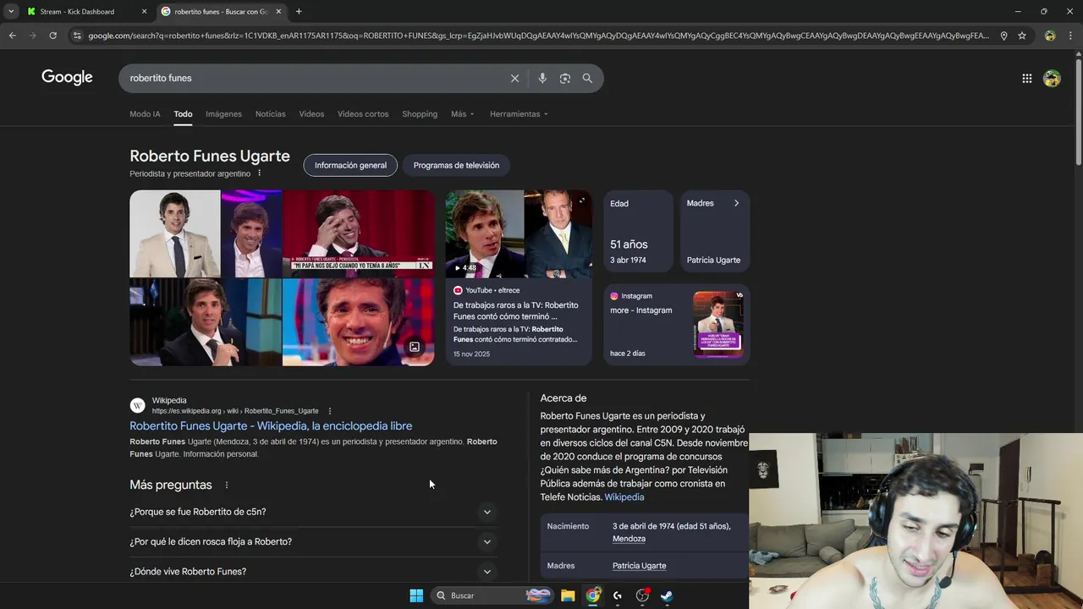Follow the Wikipedia link in Acerca de
This screenshot has height=609, width=1083.
pos(624,497)
